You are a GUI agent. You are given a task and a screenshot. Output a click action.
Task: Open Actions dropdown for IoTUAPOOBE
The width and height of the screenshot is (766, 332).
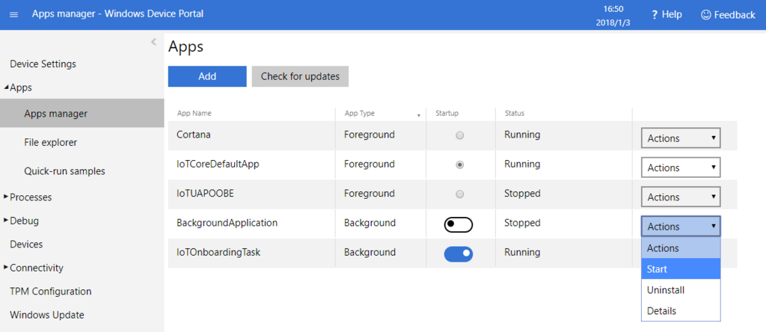[x=681, y=197]
